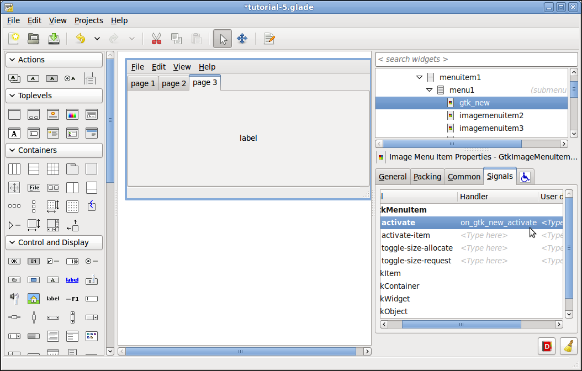Collapse the Control and Display section

click(x=54, y=242)
